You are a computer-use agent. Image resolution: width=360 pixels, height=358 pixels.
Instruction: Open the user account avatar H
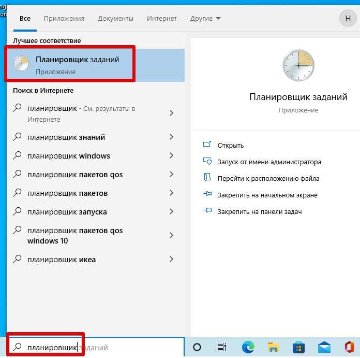(x=348, y=19)
